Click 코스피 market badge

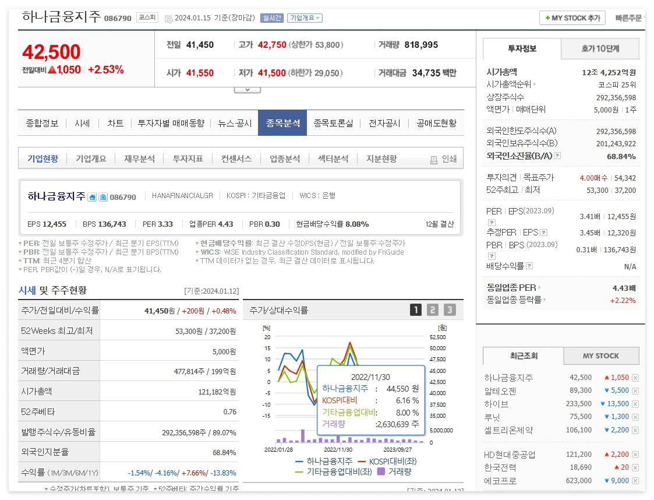[x=147, y=17]
